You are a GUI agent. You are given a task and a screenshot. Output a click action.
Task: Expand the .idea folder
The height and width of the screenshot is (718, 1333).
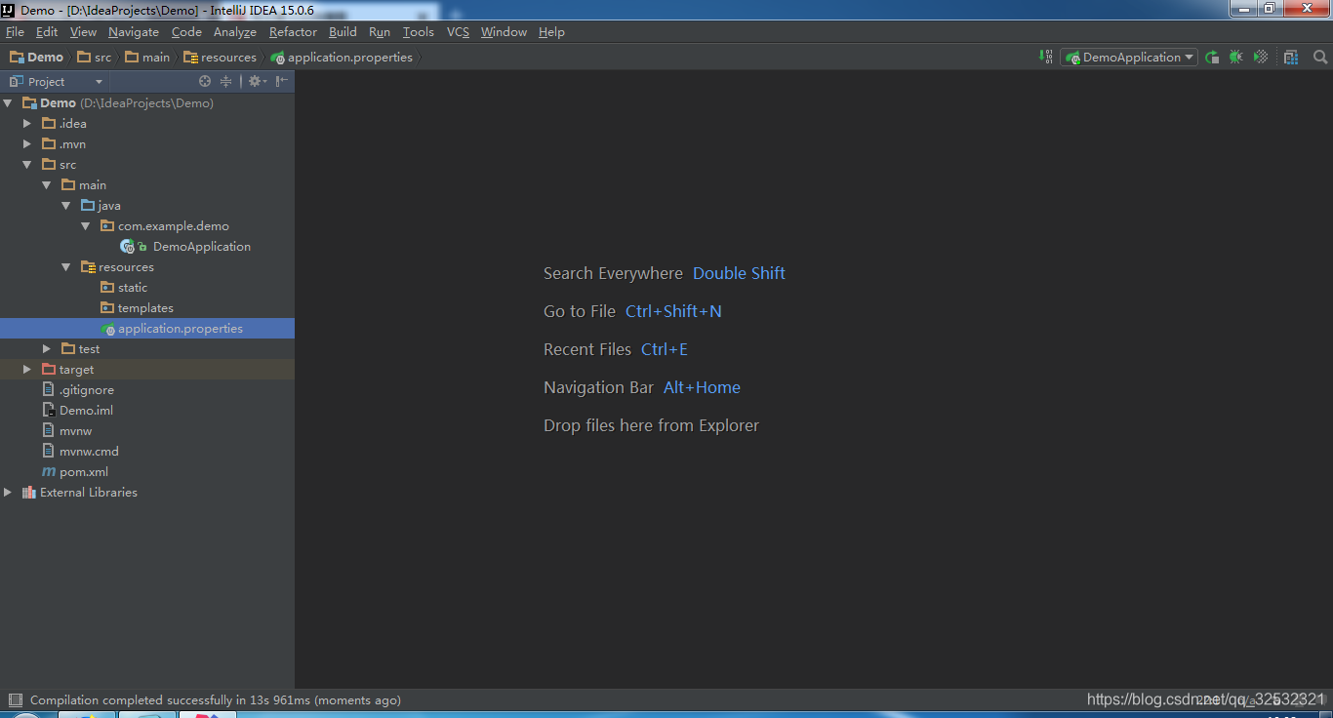coord(27,123)
